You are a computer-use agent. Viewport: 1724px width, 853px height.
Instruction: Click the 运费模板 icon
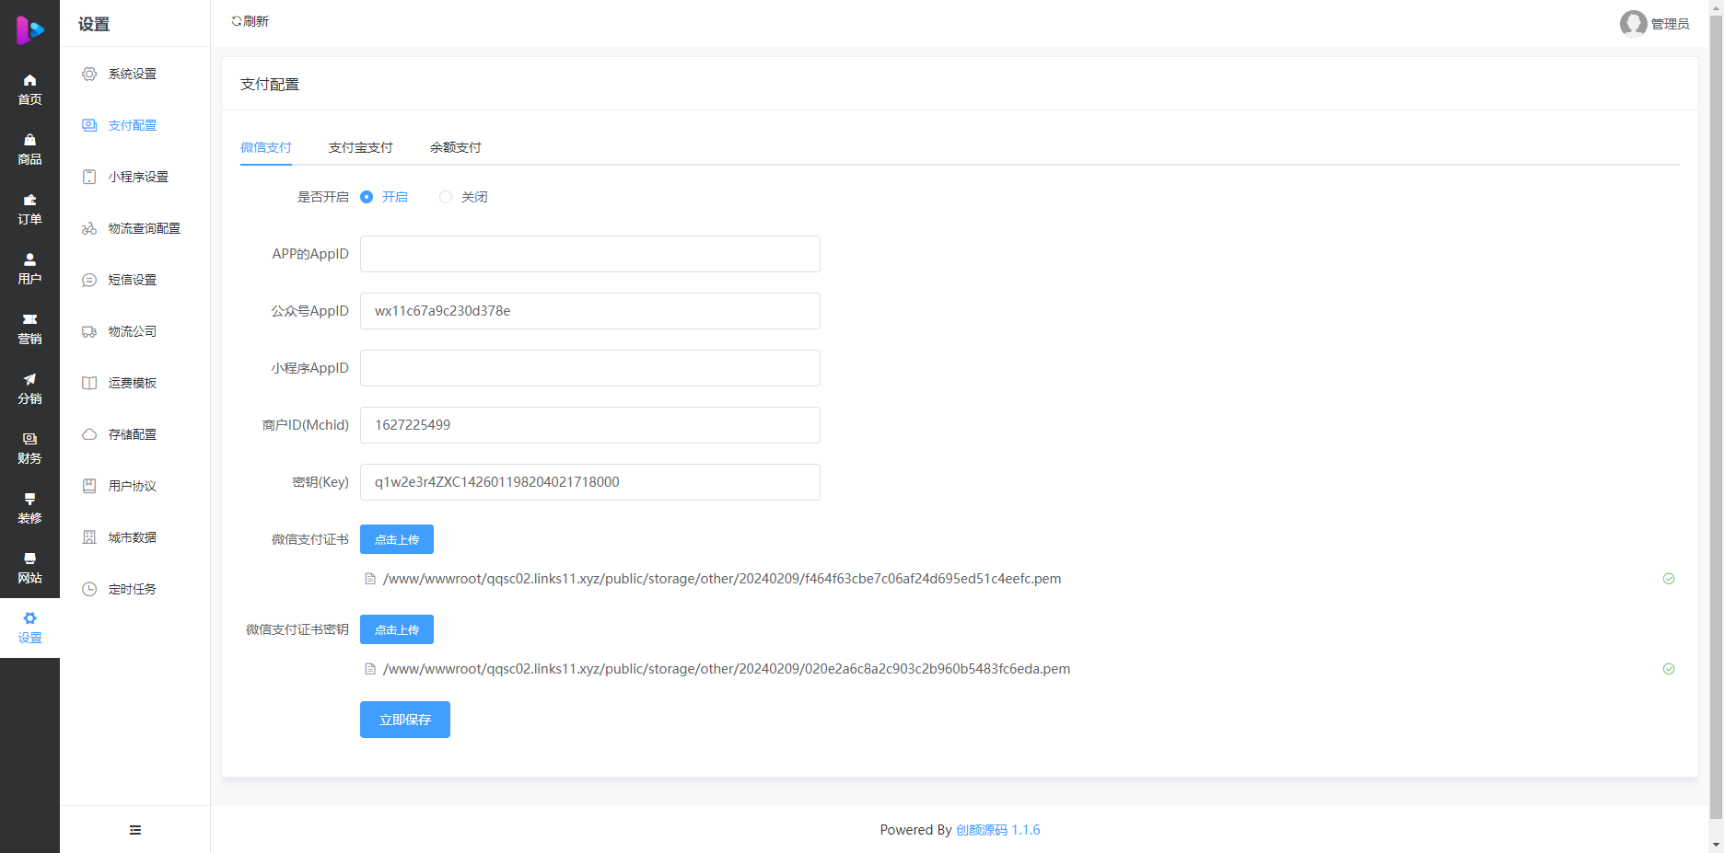coord(89,383)
